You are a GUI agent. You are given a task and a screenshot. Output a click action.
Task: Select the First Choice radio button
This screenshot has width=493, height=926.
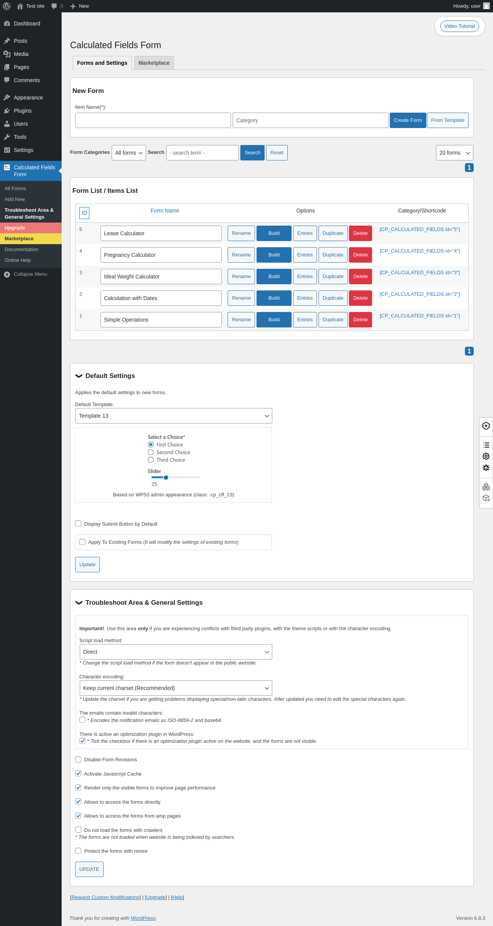[x=151, y=445]
